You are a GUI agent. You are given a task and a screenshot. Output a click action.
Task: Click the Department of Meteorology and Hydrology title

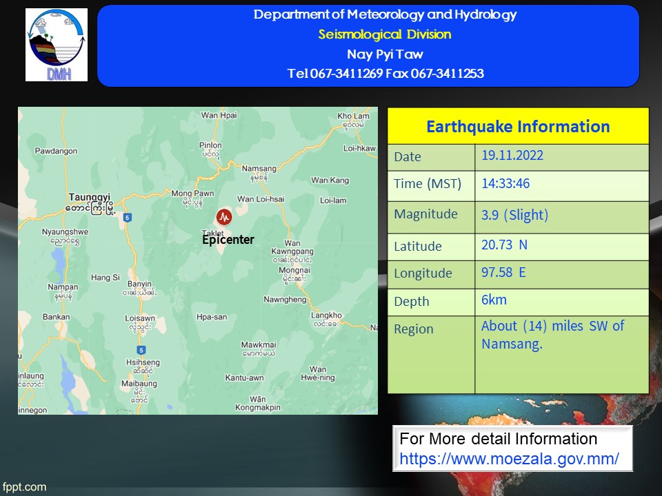(x=385, y=14)
